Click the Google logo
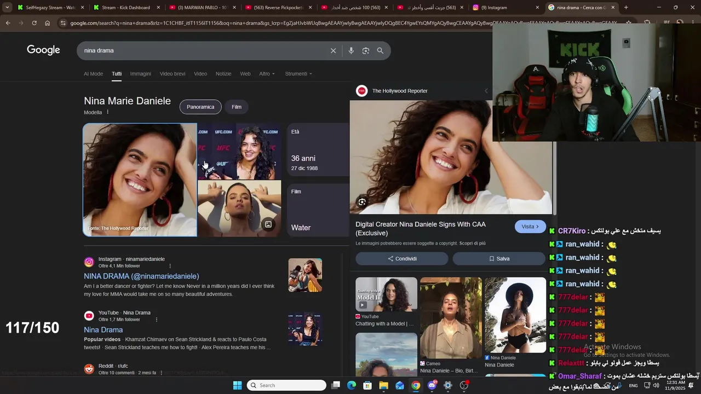 [x=43, y=50]
